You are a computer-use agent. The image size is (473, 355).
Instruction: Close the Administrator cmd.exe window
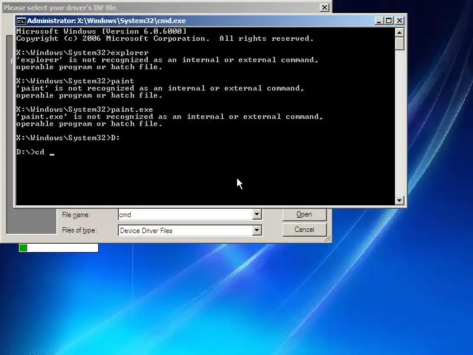point(400,21)
